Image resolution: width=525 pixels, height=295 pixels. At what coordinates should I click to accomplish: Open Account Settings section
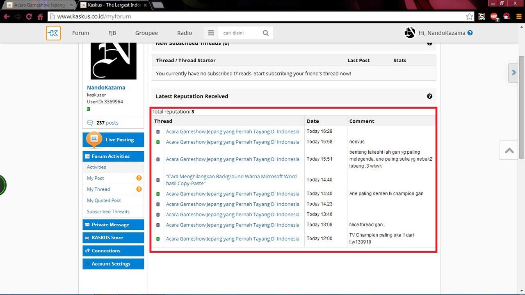coord(113,264)
